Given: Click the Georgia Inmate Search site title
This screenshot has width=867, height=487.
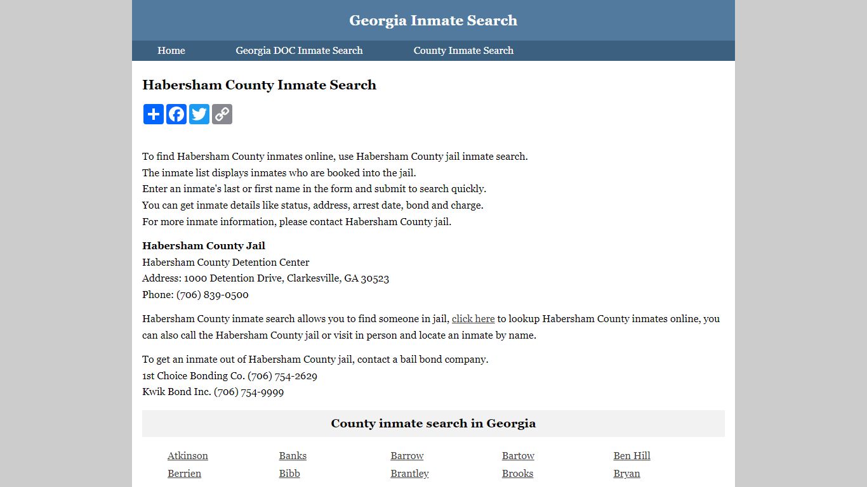Looking at the screenshot, I should click(433, 20).
